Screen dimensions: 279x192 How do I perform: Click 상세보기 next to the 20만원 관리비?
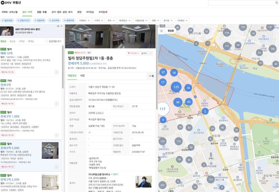tap(100, 113)
